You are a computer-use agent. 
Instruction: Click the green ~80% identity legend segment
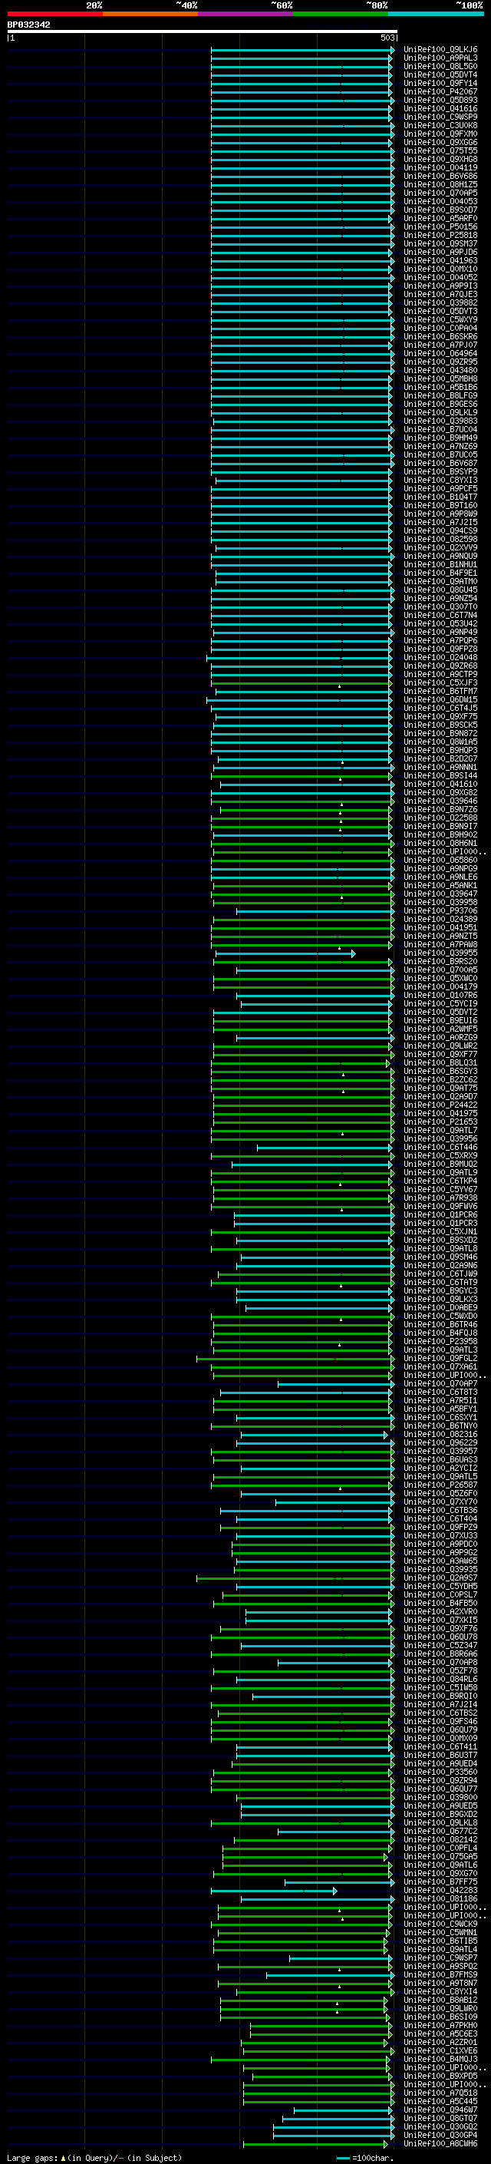(341, 14)
